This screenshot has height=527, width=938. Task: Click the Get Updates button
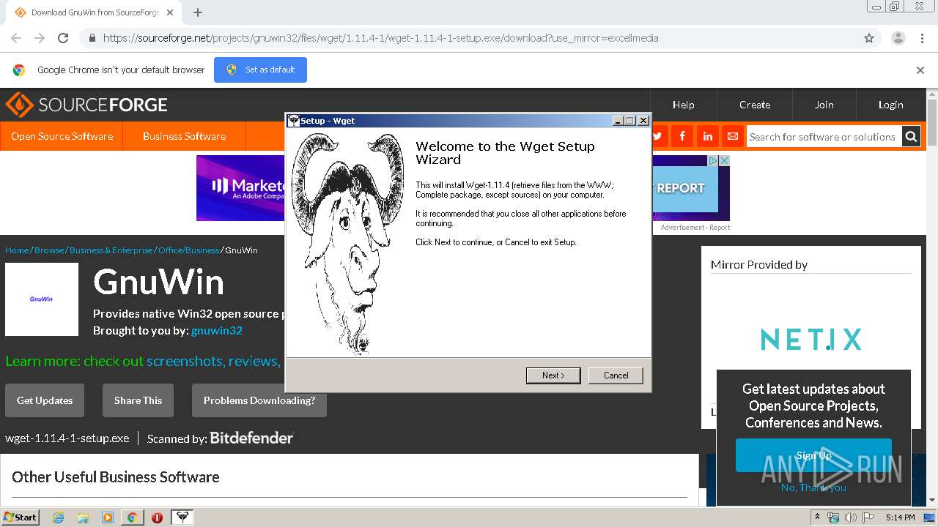[45, 400]
